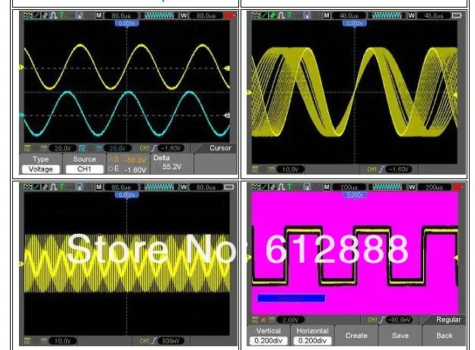Click the 10.0V scale readout in the 40.0us scope
The height and width of the screenshot is (350, 475).
pyautogui.click(x=290, y=169)
